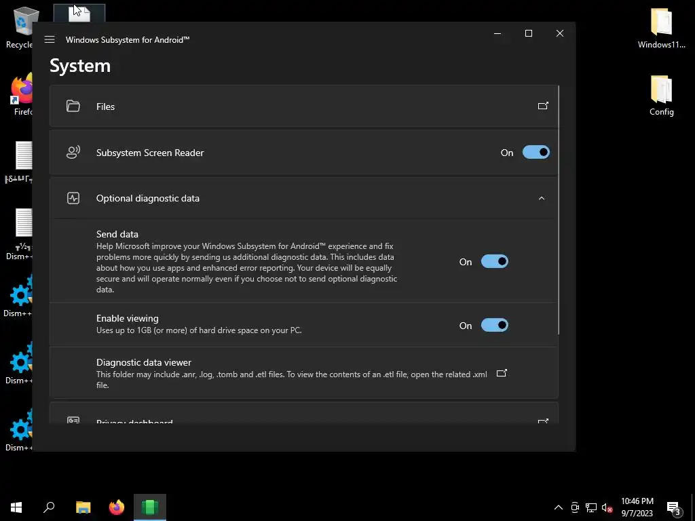The image size is (695, 521).
Task: Select the Config folder on the desktop
Action: (x=661, y=95)
